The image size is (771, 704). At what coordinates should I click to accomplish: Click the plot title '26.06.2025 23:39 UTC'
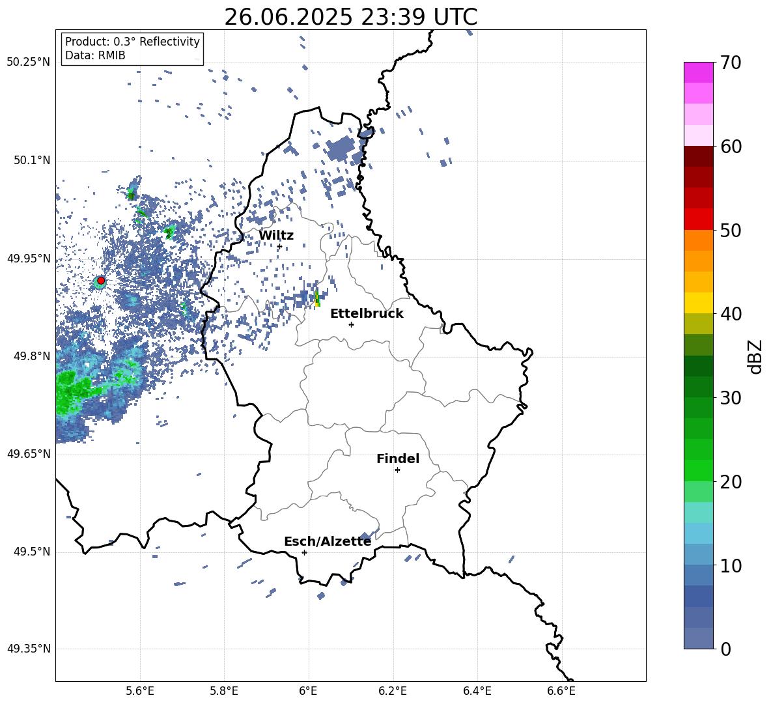tap(350, 18)
